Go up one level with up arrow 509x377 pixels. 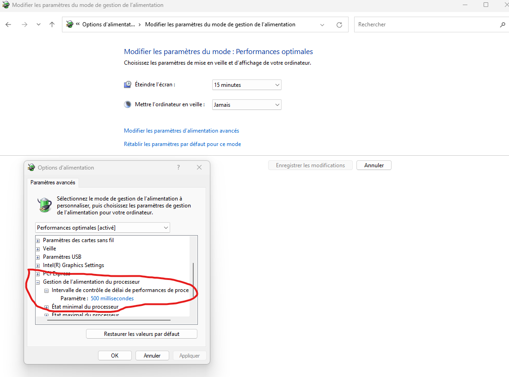[52, 24]
